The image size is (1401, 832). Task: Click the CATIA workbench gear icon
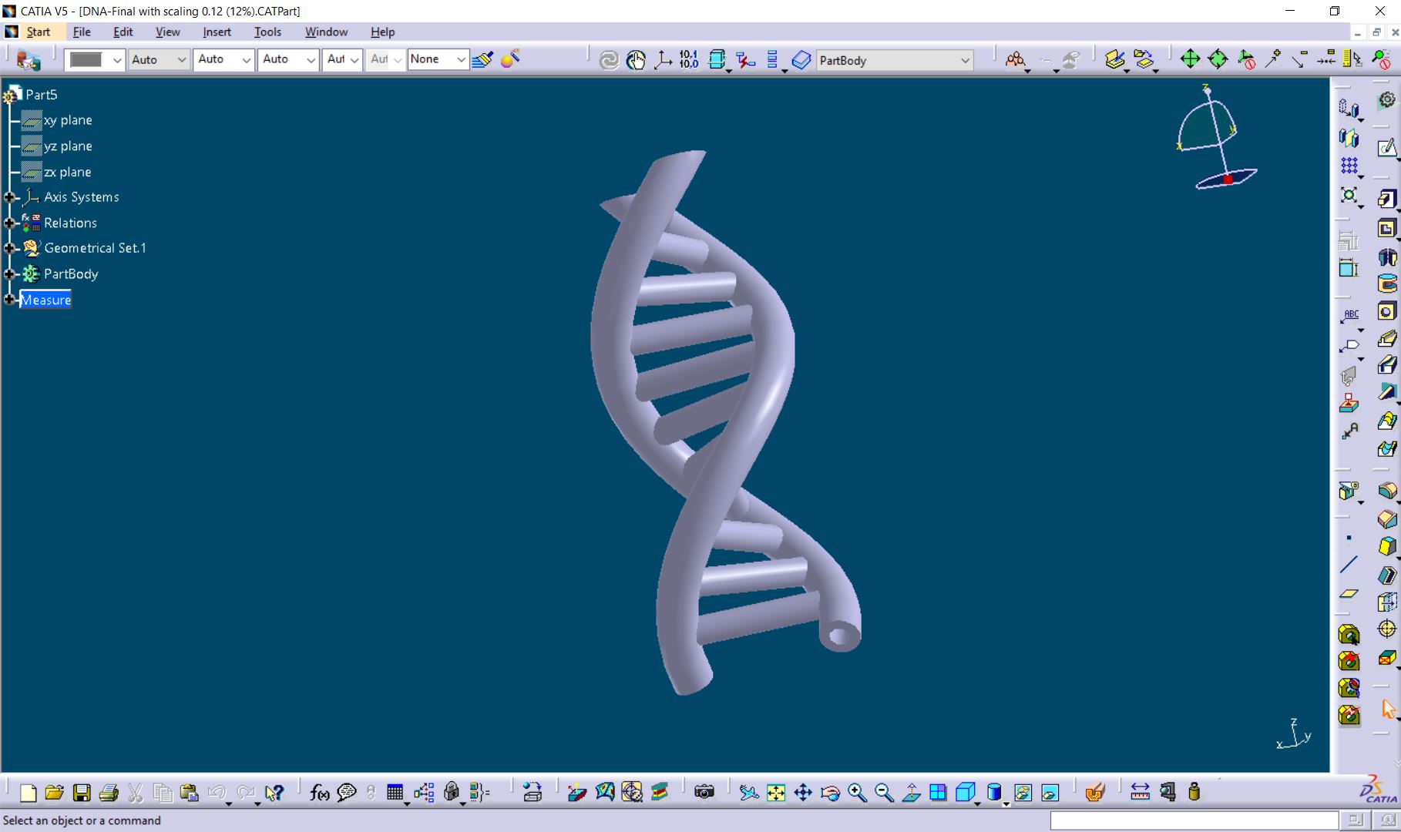coord(1387,100)
